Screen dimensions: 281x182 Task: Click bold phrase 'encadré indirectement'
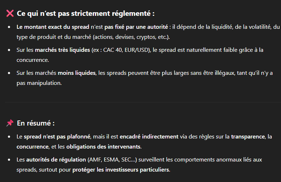click(149, 137)
